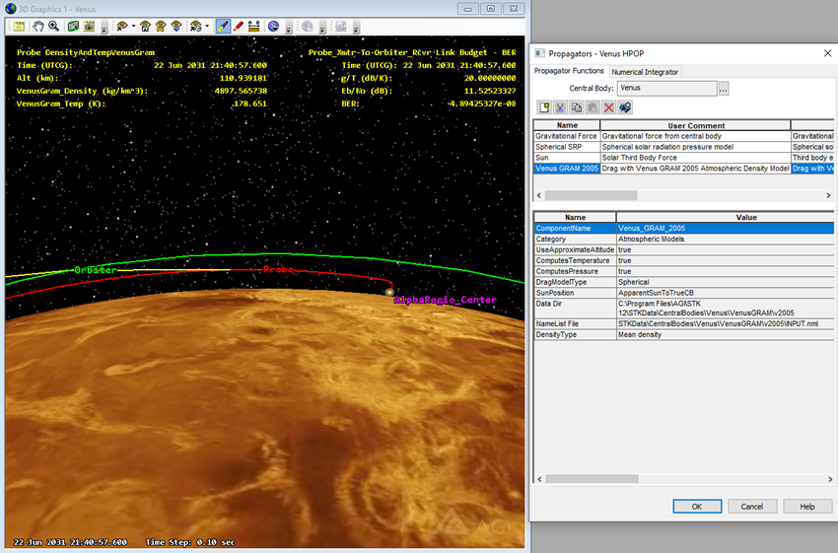The image size is (838, 553).
Task: Click the home view eye icon
Action: [145, 27]
